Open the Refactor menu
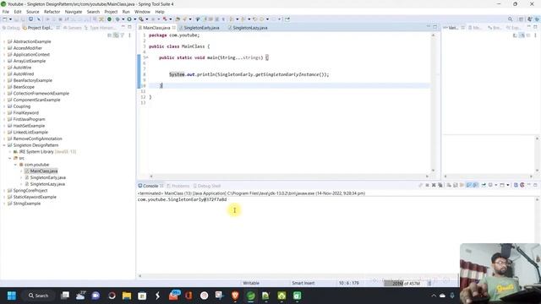 [52, 12]
